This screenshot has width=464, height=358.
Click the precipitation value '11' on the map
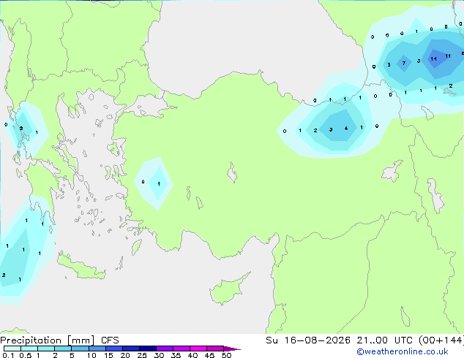point(448,56)
